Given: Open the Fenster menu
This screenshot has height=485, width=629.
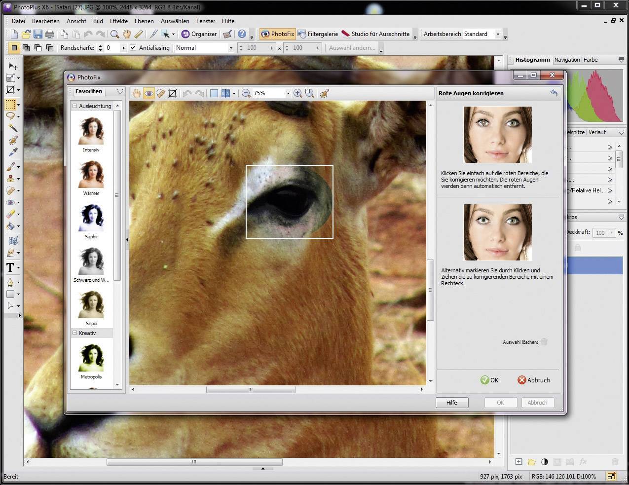Looking at the screenshot, I should tap(206, 21).
